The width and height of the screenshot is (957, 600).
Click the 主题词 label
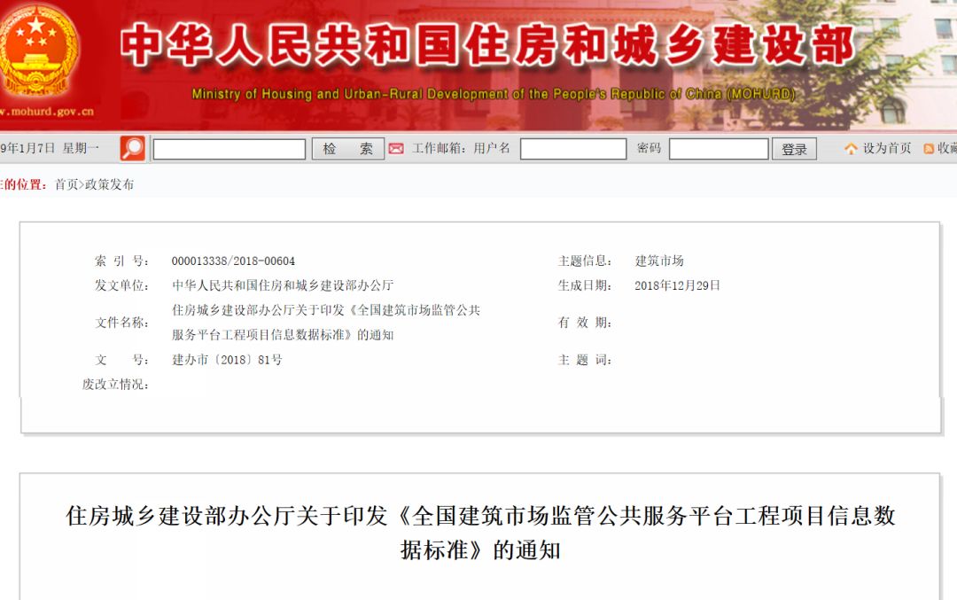pos(585,360)
